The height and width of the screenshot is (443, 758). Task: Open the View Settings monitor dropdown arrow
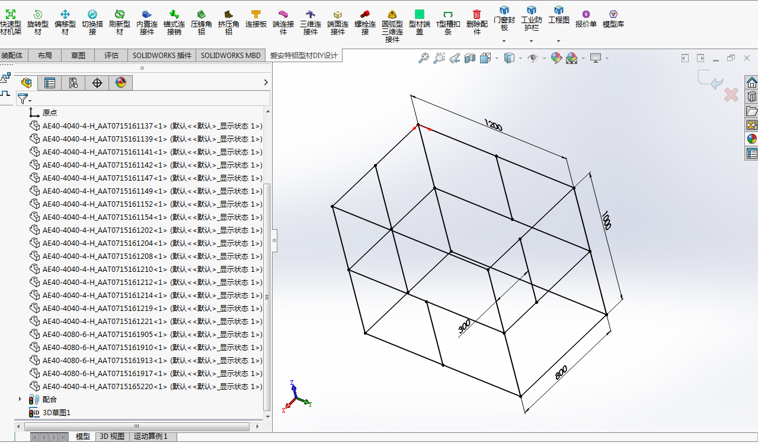(x=606, y=58)
